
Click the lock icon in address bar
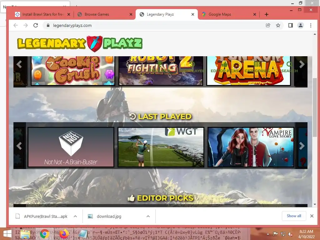click(x=48, y=25)
